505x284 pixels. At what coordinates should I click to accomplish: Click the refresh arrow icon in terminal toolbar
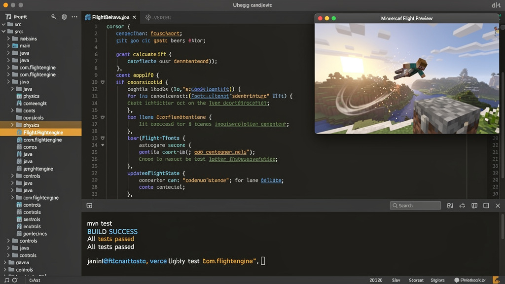pyautogui.click(x=462, y=206)
